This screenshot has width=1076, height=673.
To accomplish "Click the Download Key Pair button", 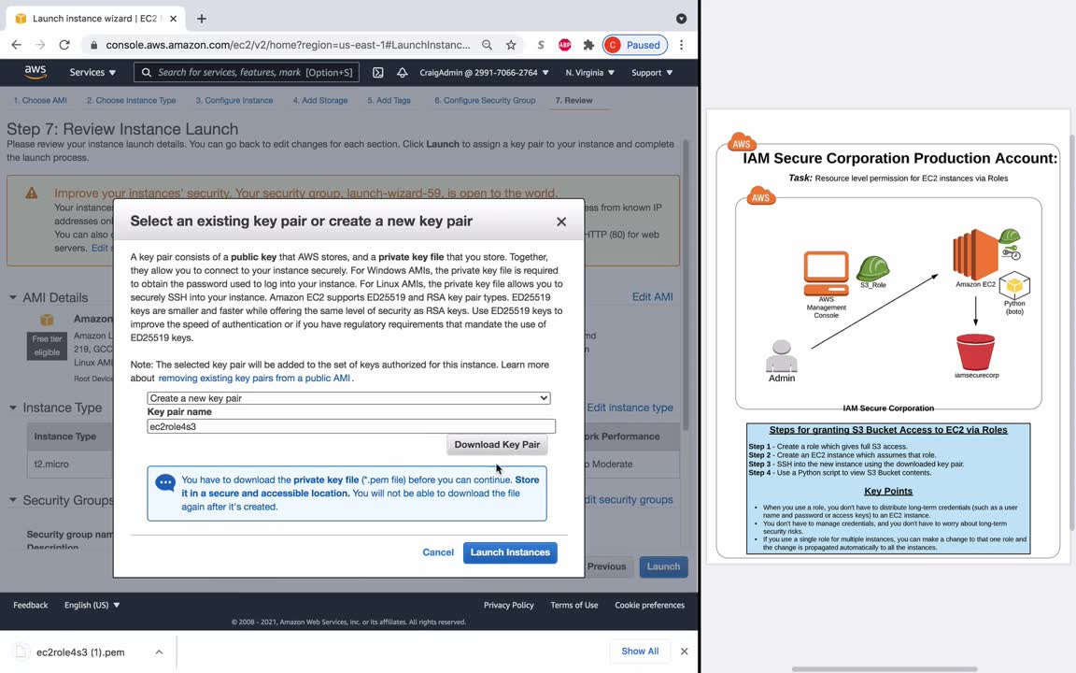I will (497, 445).
